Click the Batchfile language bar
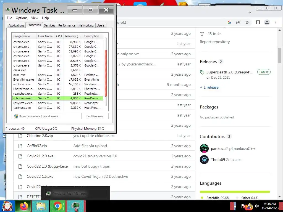 (x=235, y=192)
